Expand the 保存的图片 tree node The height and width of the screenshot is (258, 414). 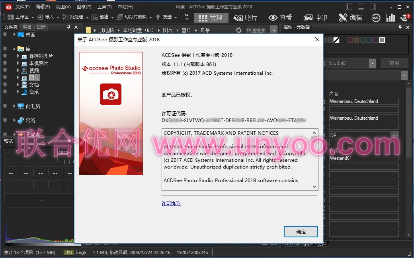coord(18,56)
